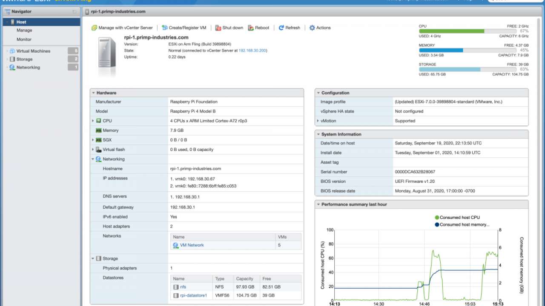Viewport: 545px width, 306px height.
Task: Click the Virtual flash icon
Action: (x=99, y=150)
